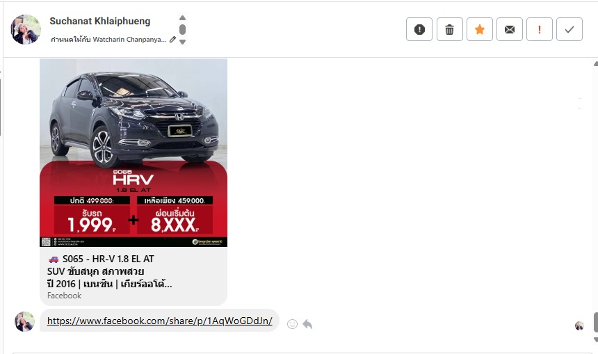Click the small seen-by avatar at right

tap(579, 325)
